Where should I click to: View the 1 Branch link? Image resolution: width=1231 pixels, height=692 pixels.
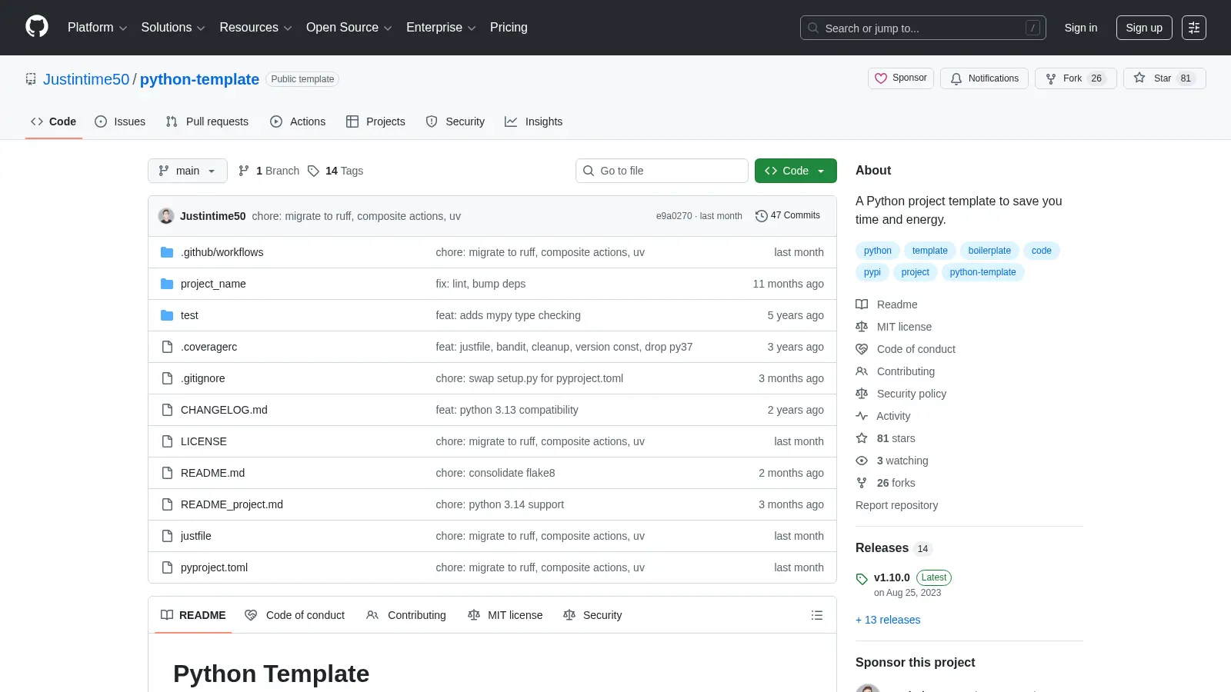(269, 171)
